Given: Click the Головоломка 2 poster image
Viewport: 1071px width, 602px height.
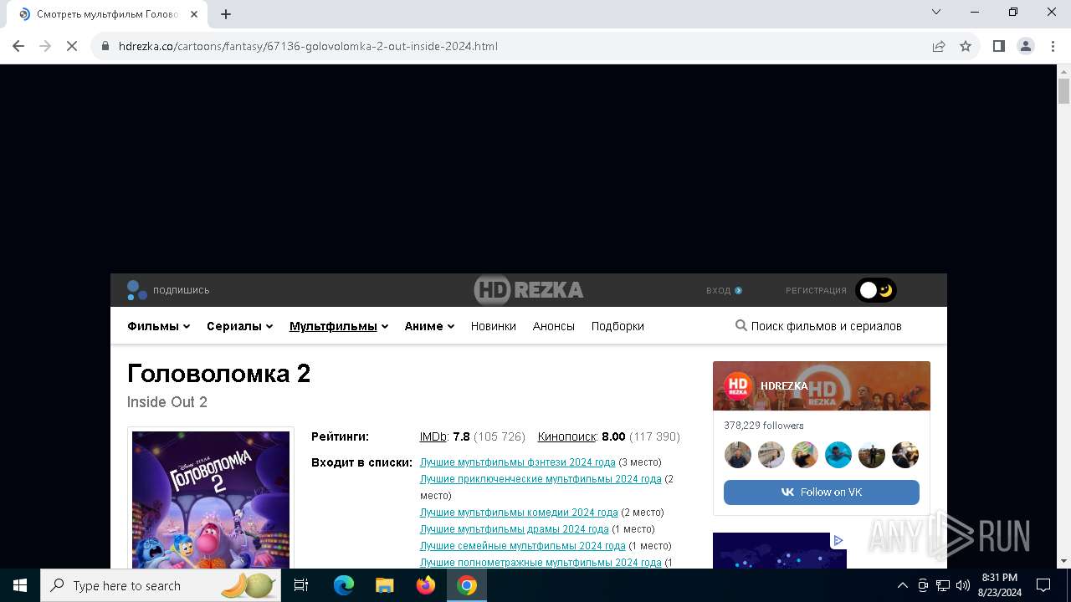Looking at the screenshot, I should pyautogui.click(x=211, y=500).
